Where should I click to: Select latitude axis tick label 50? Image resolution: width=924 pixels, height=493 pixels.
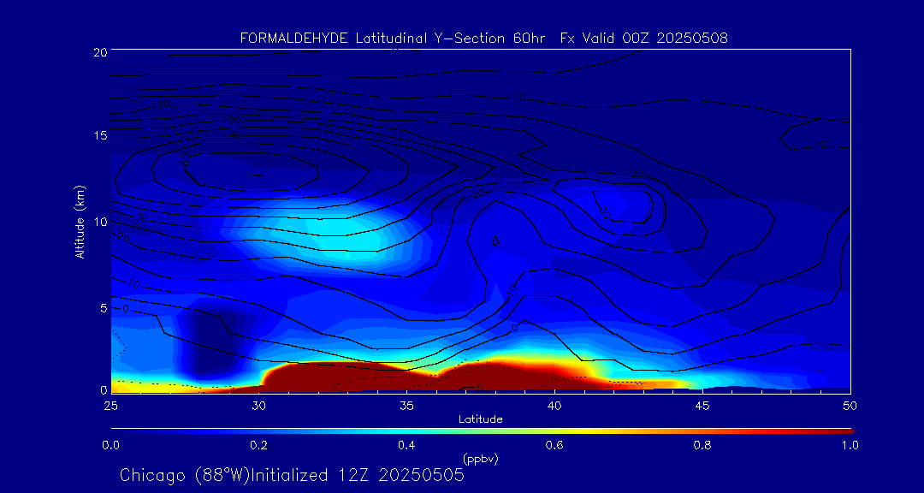pyautogui.click(x=850, y=405)
